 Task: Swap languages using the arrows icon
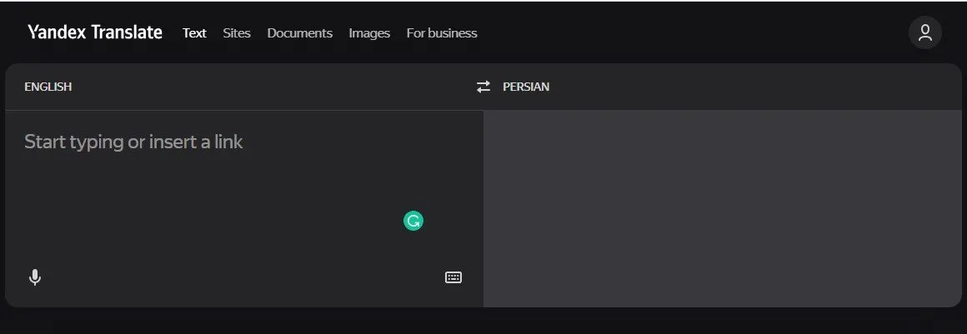483,87
